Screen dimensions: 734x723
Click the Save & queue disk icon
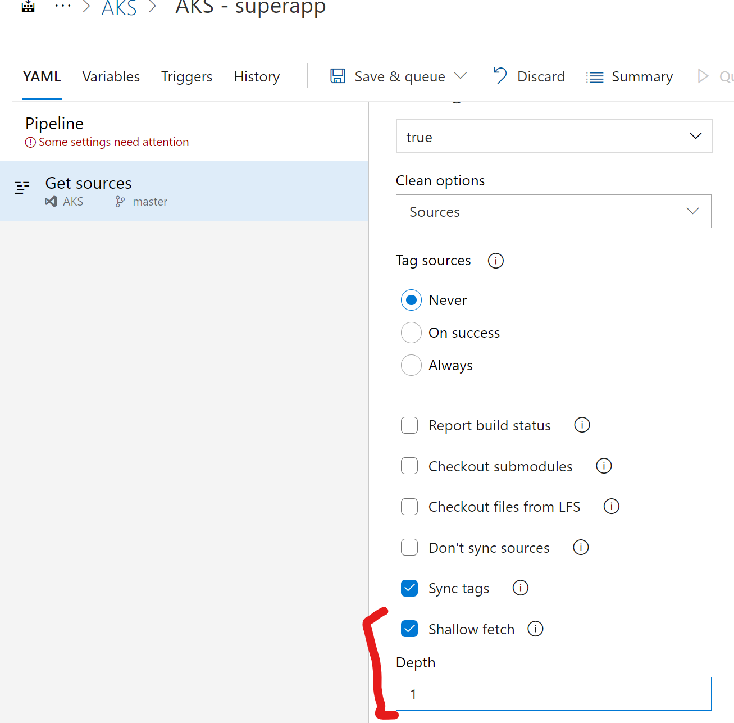[x=338, y=76]
